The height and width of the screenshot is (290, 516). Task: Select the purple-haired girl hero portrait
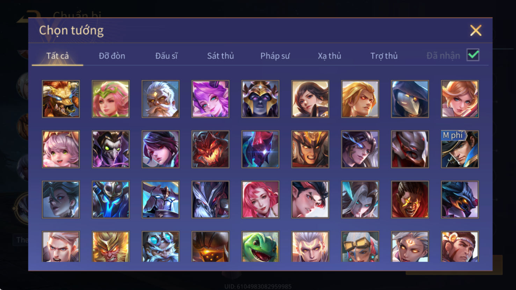210,99
